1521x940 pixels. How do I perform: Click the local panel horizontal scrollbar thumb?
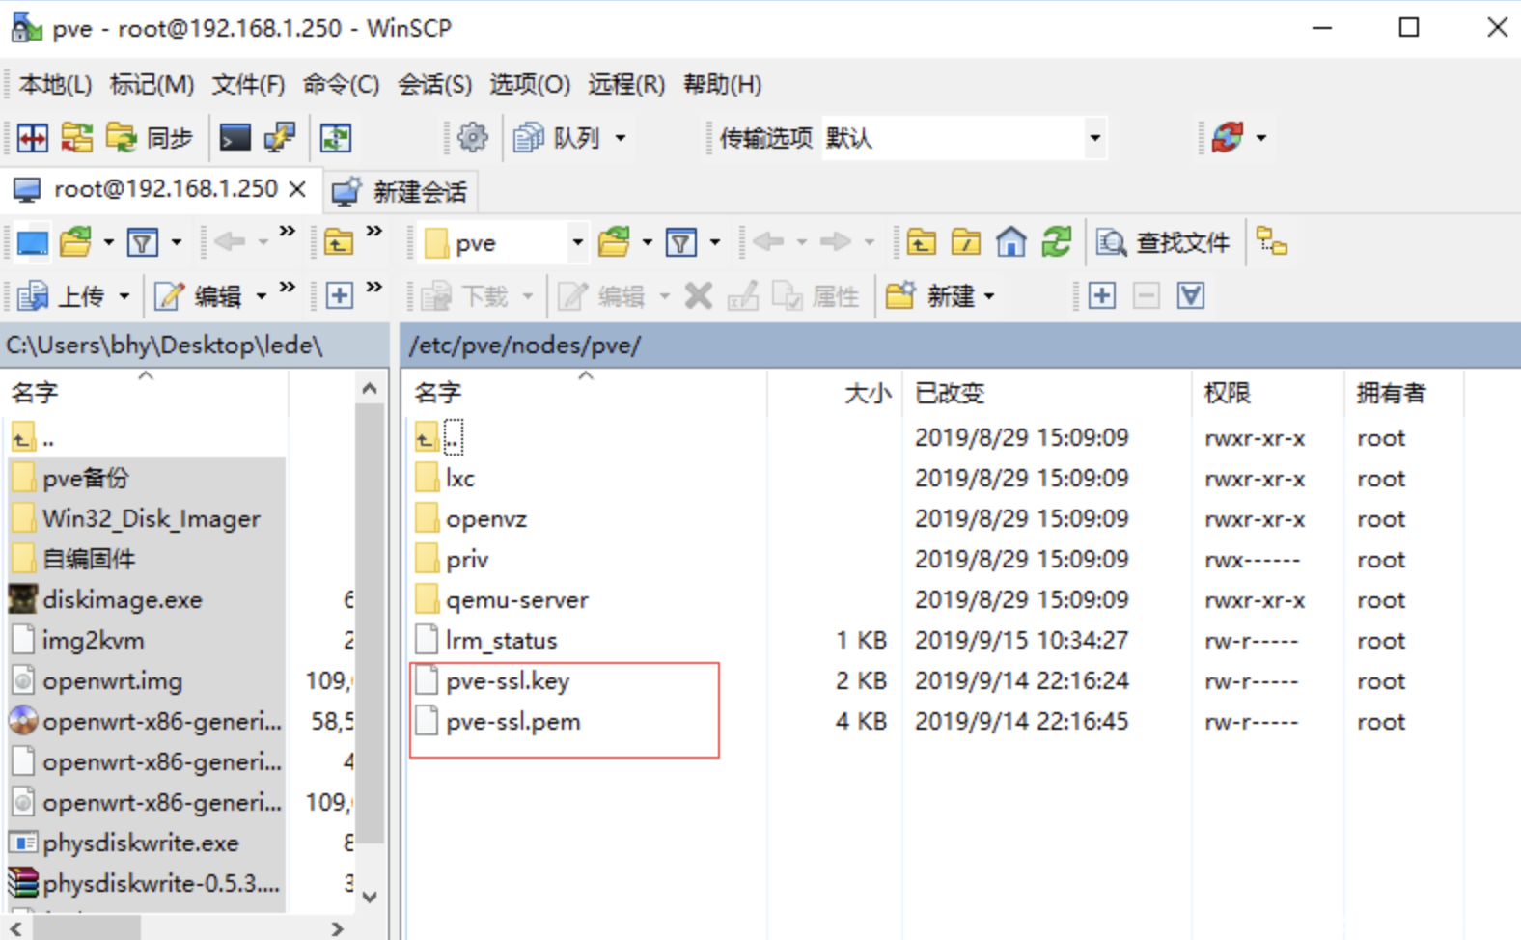pyautogui.click(x=88, y=928)
